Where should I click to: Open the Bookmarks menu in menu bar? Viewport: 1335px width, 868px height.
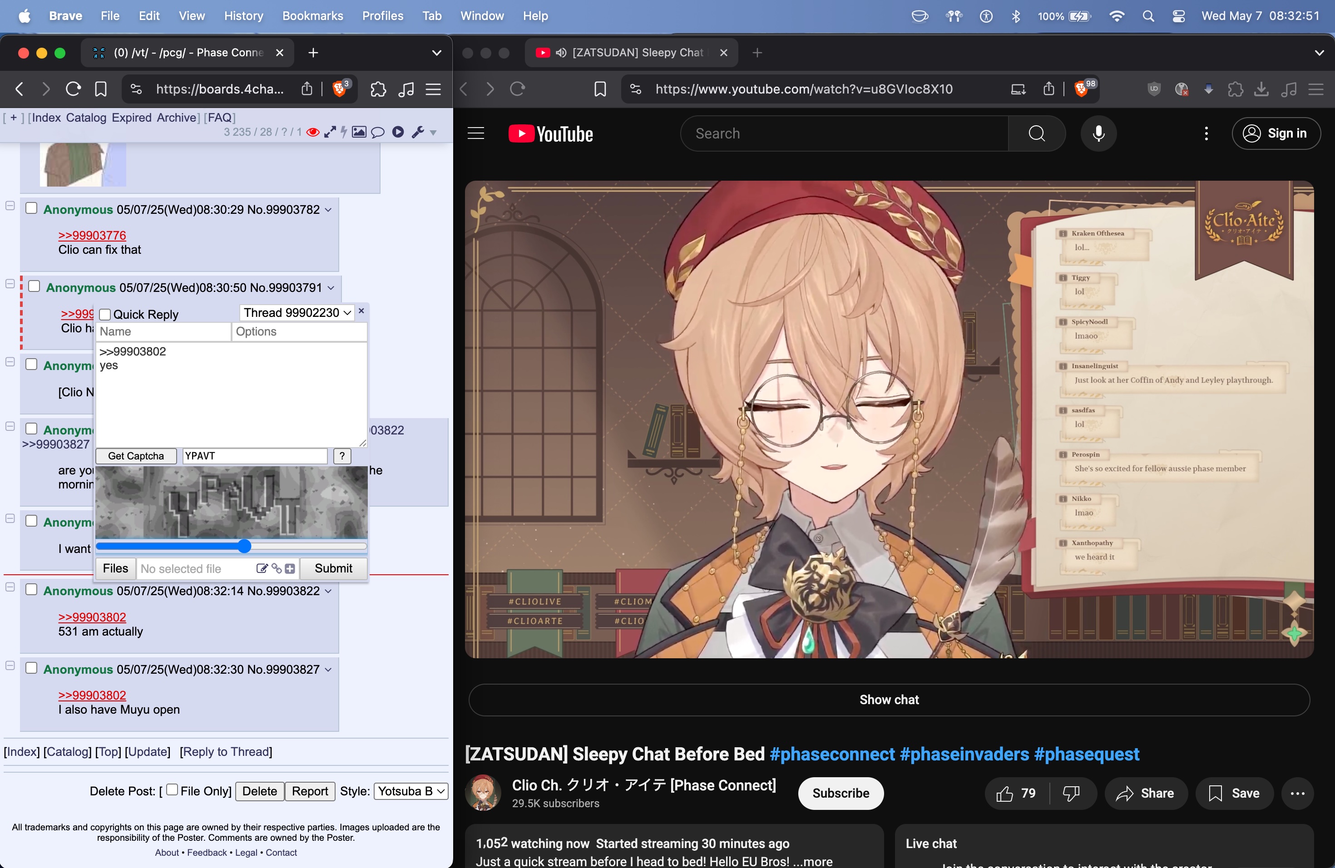click(312, 16)
